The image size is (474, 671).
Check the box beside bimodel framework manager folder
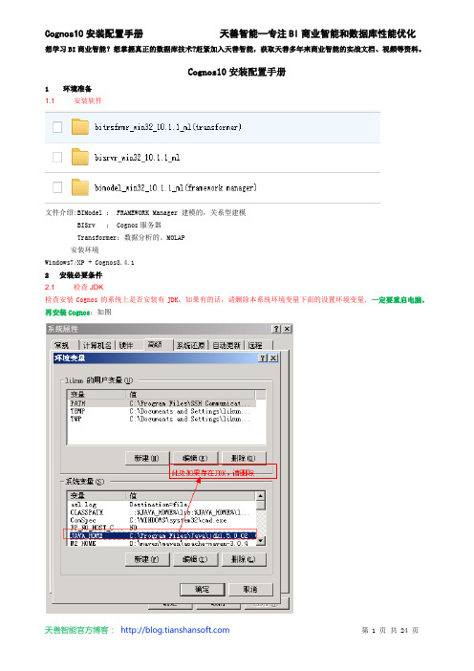(x=57, y=187)
